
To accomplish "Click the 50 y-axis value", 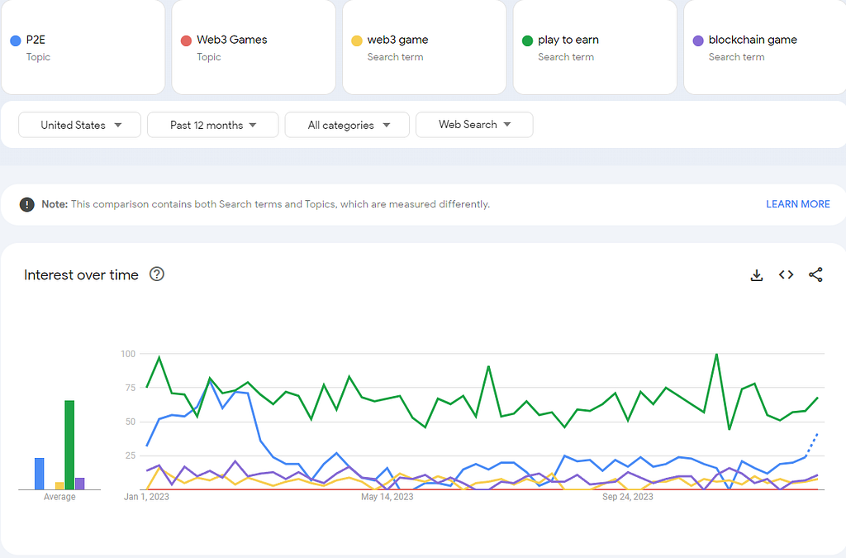I will [131, 422].
